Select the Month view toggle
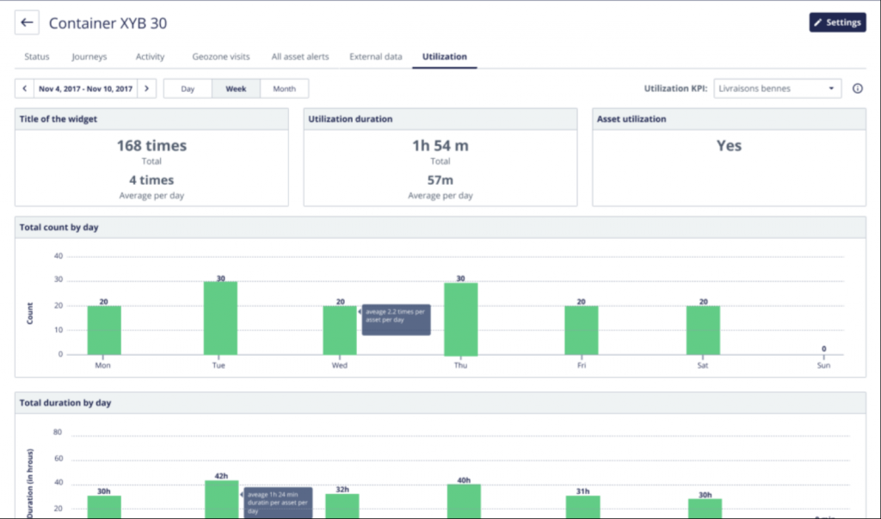The image size is (881, 519). coord(284,89)
